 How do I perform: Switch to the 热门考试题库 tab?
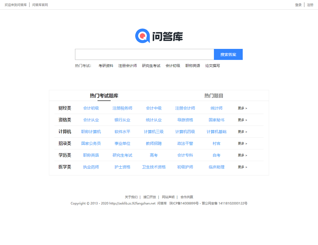pyautogui.click(x=104, y=96)
